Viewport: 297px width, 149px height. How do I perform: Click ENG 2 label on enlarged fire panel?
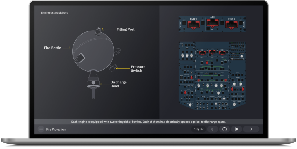click(x=231, y=19)
